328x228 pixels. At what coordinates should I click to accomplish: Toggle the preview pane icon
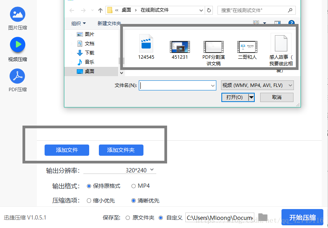click(x=277, y=23)
